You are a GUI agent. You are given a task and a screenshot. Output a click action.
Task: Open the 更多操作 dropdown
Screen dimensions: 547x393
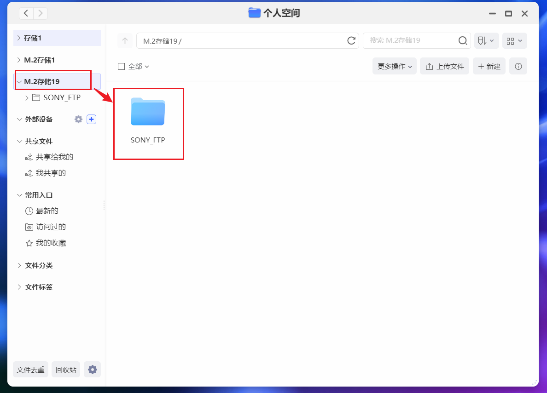(x=395, y=66)
